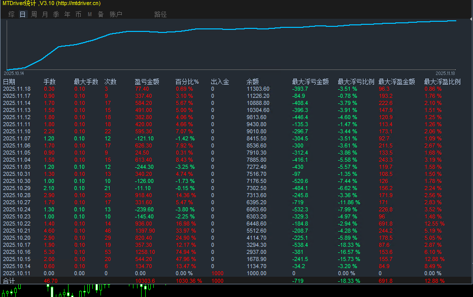
Task: Click profit value 1258.10
Action: click(x=145, y=252)
